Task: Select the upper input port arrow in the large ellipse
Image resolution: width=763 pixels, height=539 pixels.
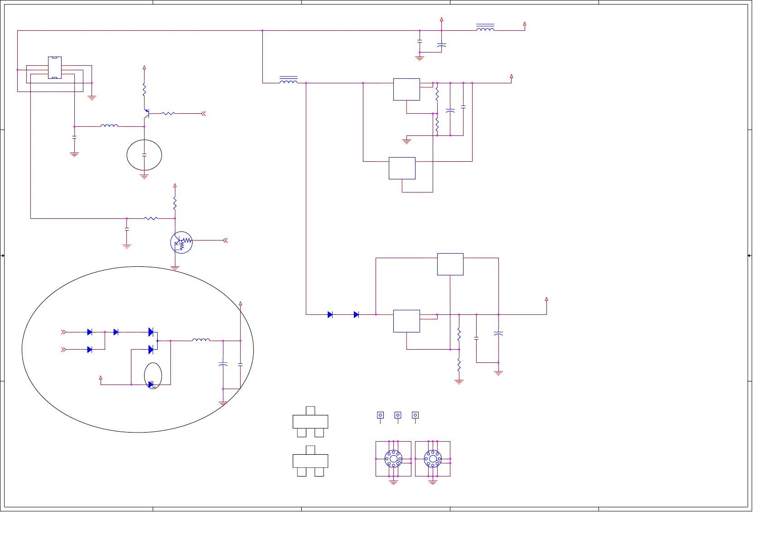Action: (63, 332)
